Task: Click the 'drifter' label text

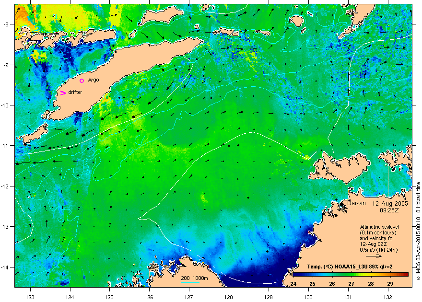Action: click(x=75, y=92)
